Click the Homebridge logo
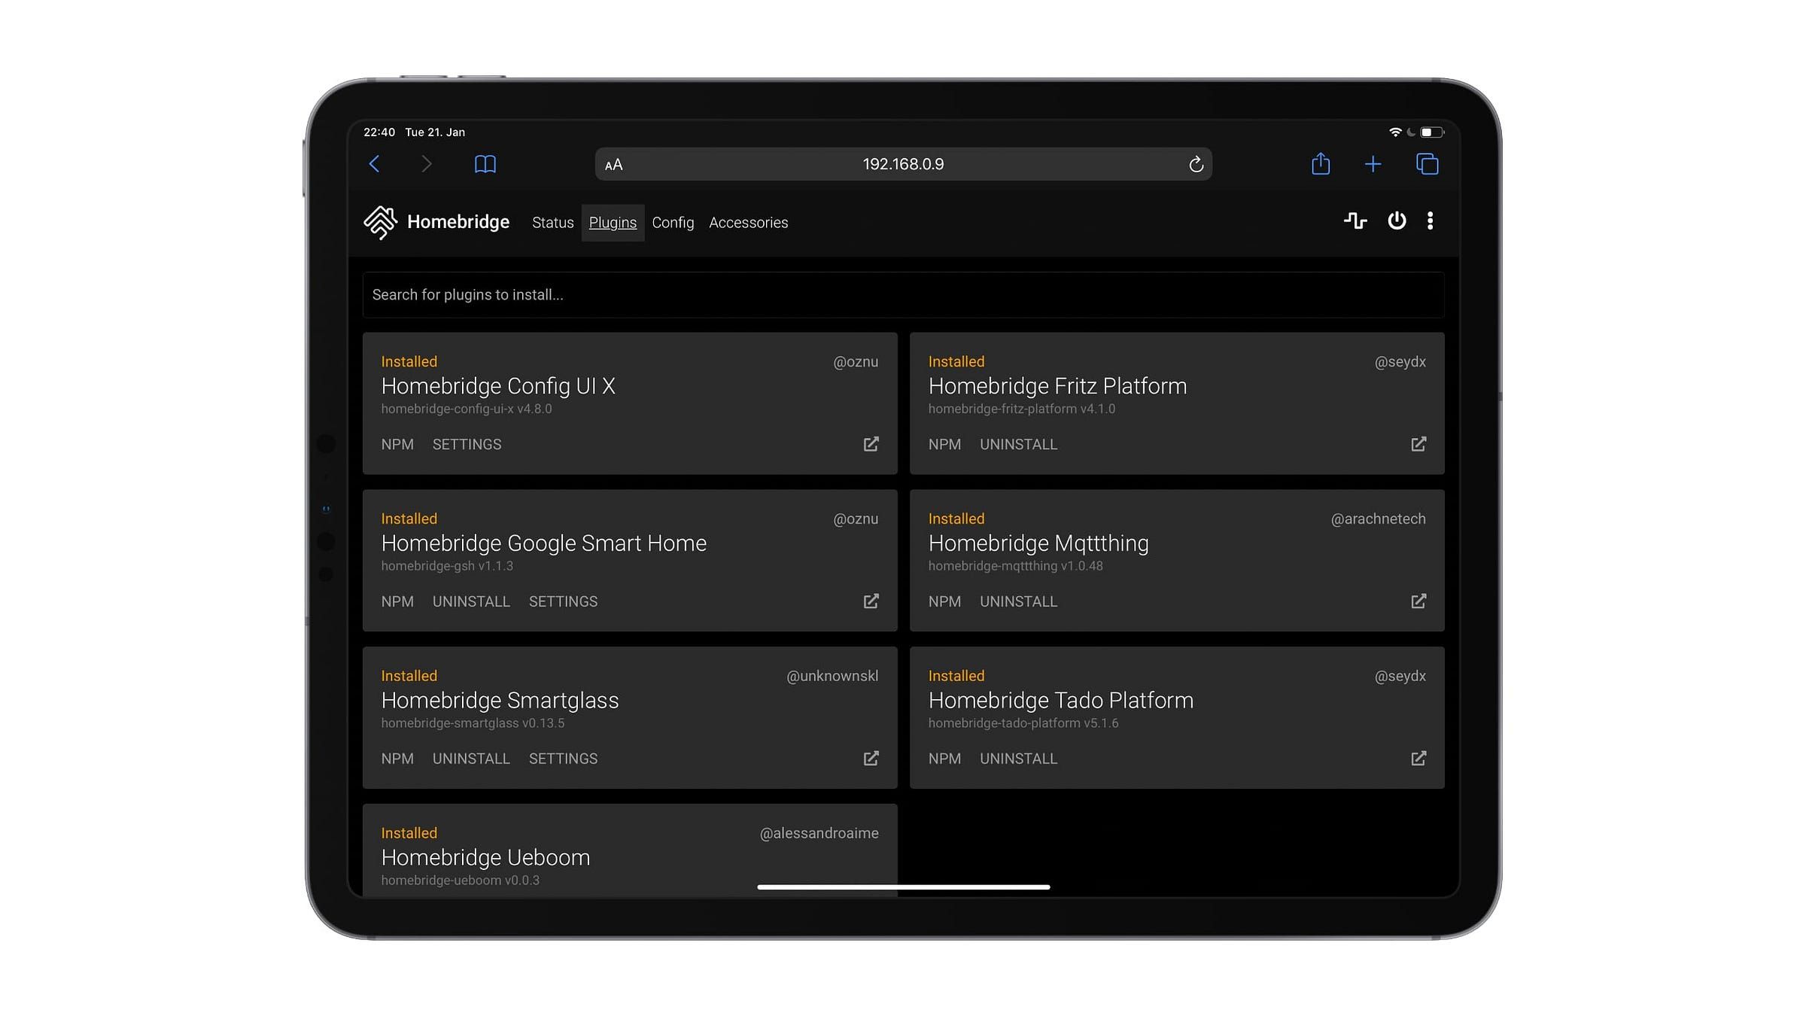The height and width of the screenshot is (1016, 1806). tap(381, 223)
